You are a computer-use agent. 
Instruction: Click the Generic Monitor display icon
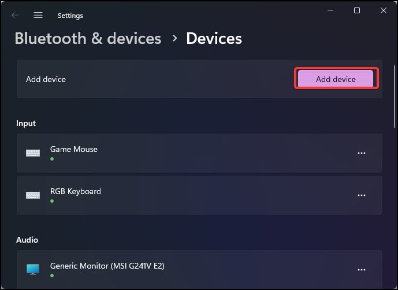33,269
